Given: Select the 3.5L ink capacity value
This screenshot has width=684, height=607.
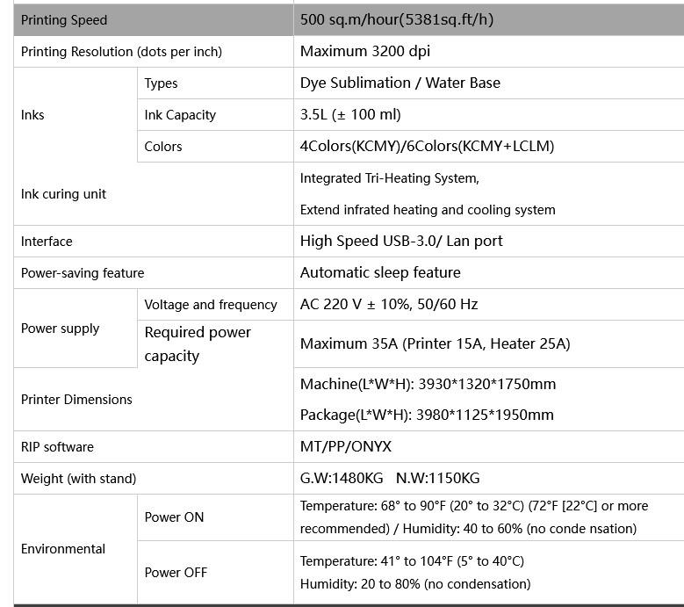Looking at the screenshot, I should 350,115.
